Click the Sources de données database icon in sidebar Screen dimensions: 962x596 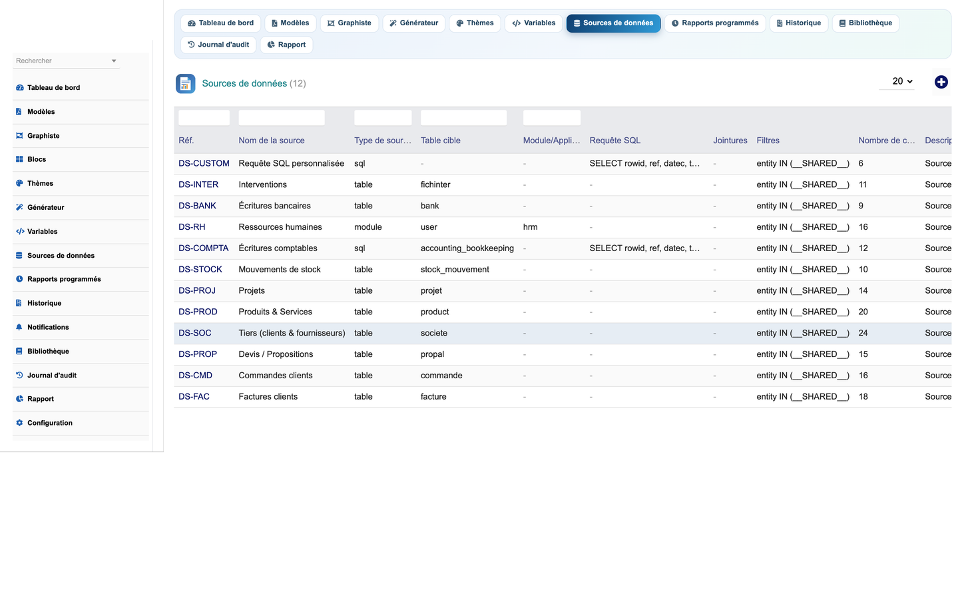19,256
